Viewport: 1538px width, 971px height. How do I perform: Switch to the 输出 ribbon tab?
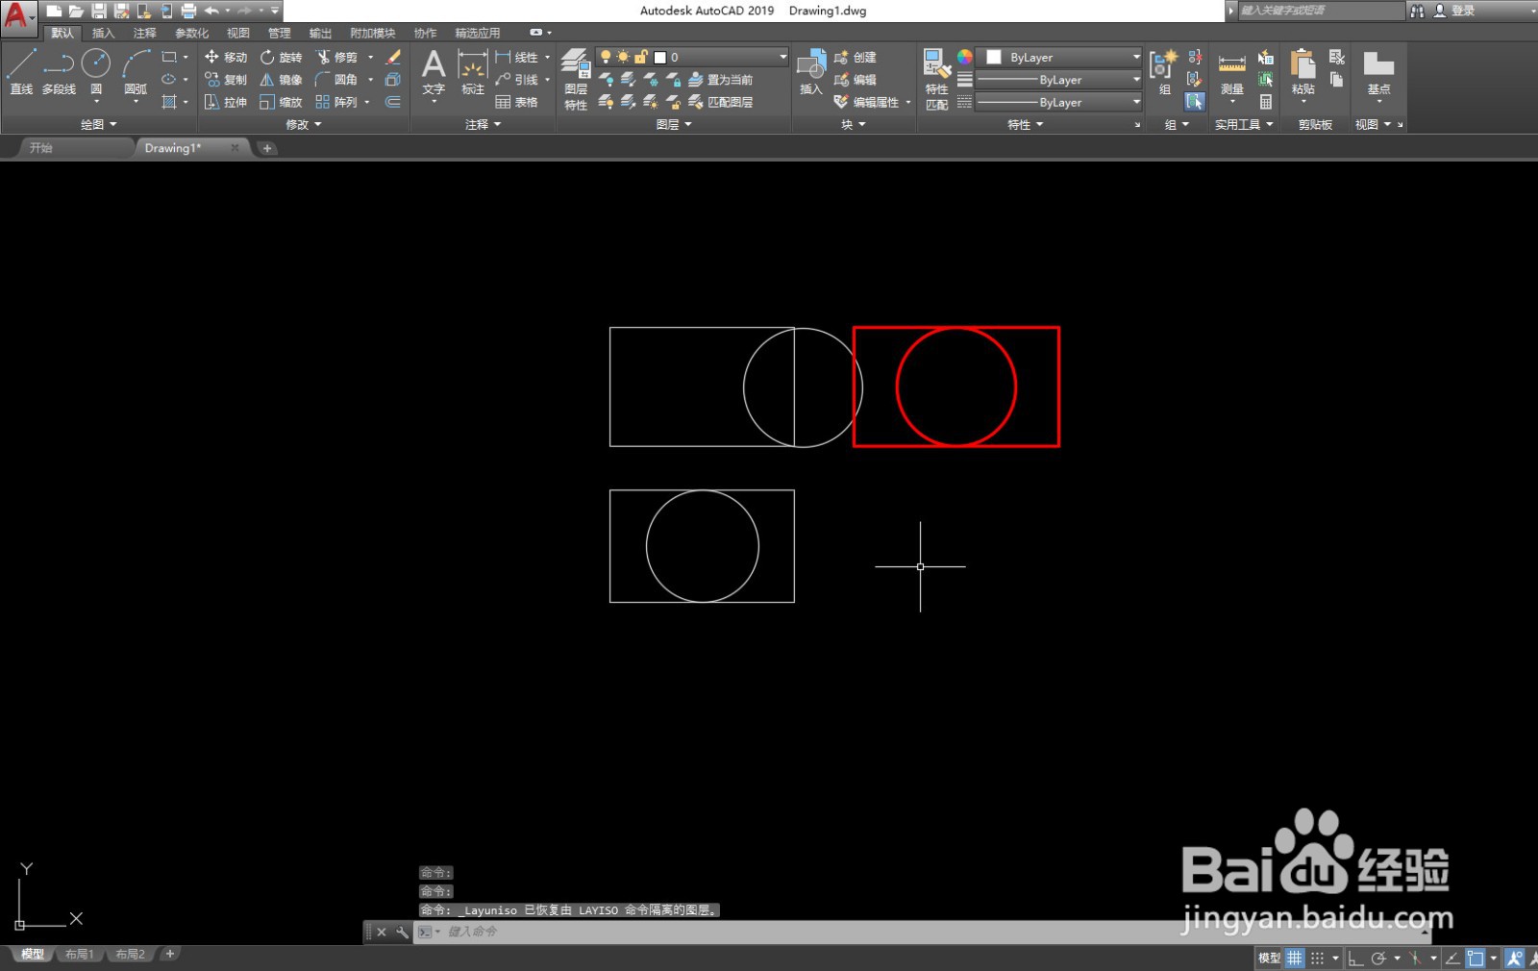(x=320, y=33)
